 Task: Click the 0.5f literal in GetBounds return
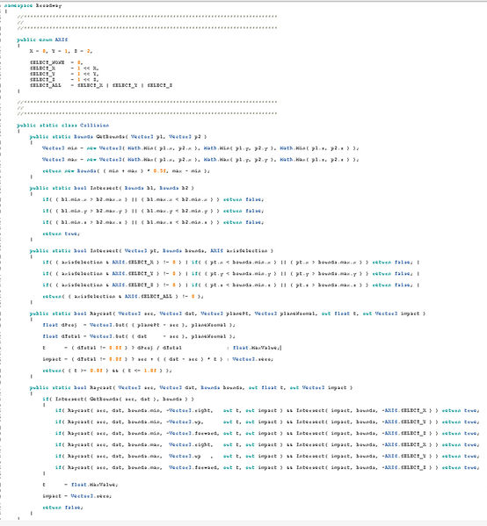(160, 170)
